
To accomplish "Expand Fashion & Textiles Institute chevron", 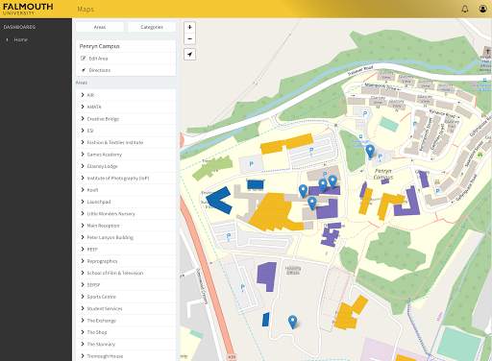I will tap(83, 142).
